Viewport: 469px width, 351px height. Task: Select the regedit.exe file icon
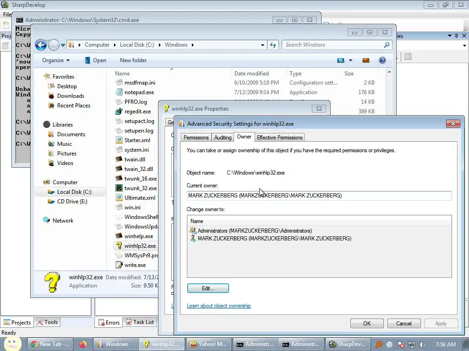(119, 112)
